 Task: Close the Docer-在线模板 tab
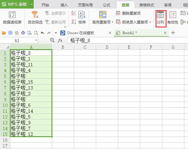110,33
